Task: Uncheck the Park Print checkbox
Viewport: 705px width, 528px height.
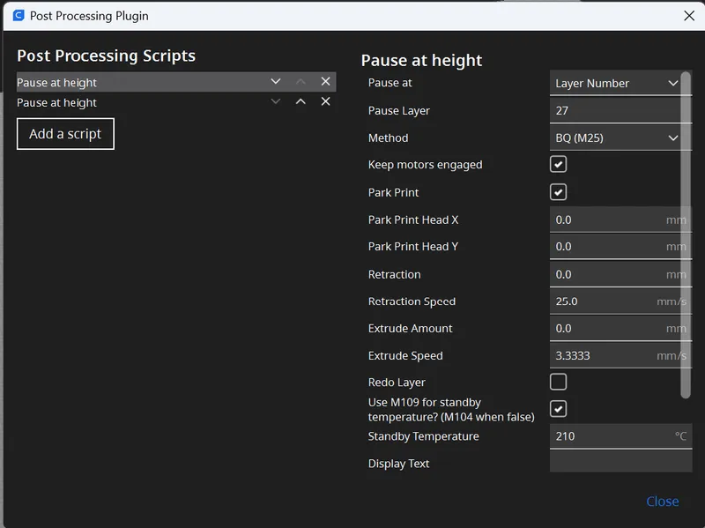Action: pos(558,192)
